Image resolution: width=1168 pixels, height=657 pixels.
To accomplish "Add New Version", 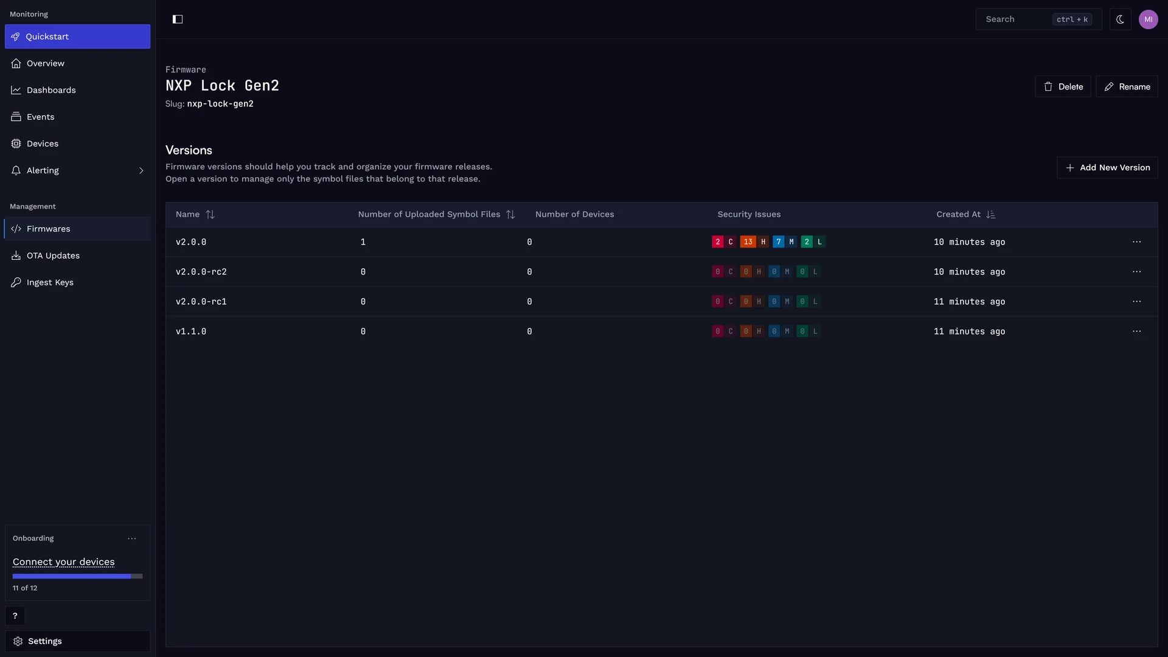I will [1107, 167].
